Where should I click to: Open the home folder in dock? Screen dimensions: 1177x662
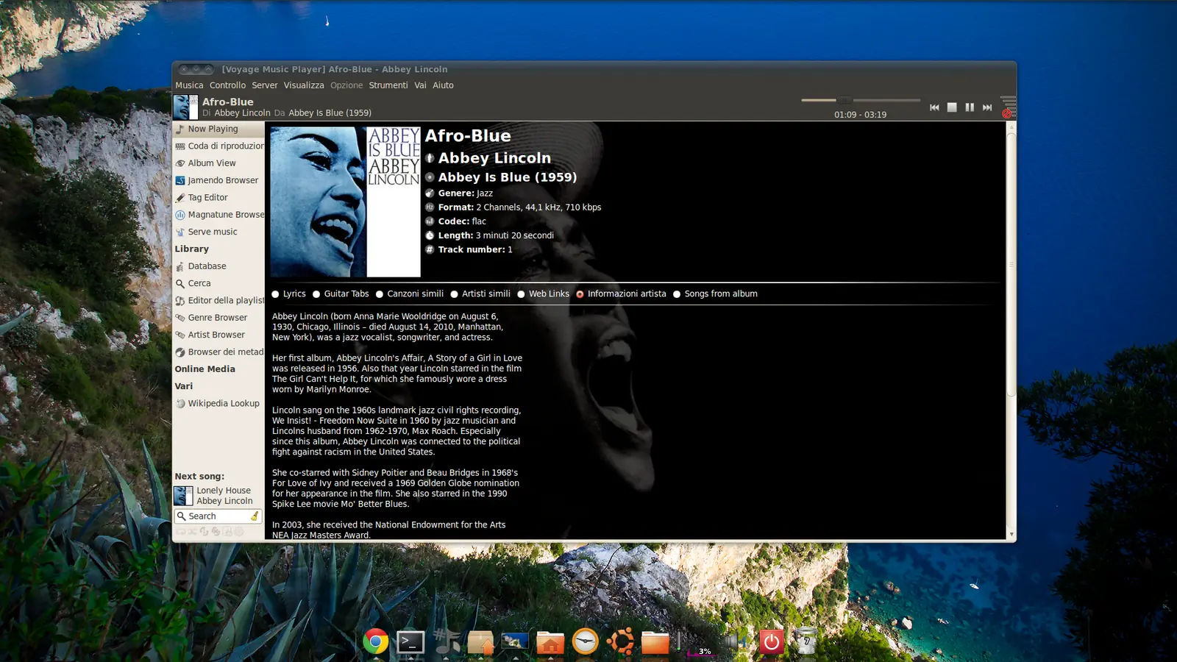(x=550, y=642)
